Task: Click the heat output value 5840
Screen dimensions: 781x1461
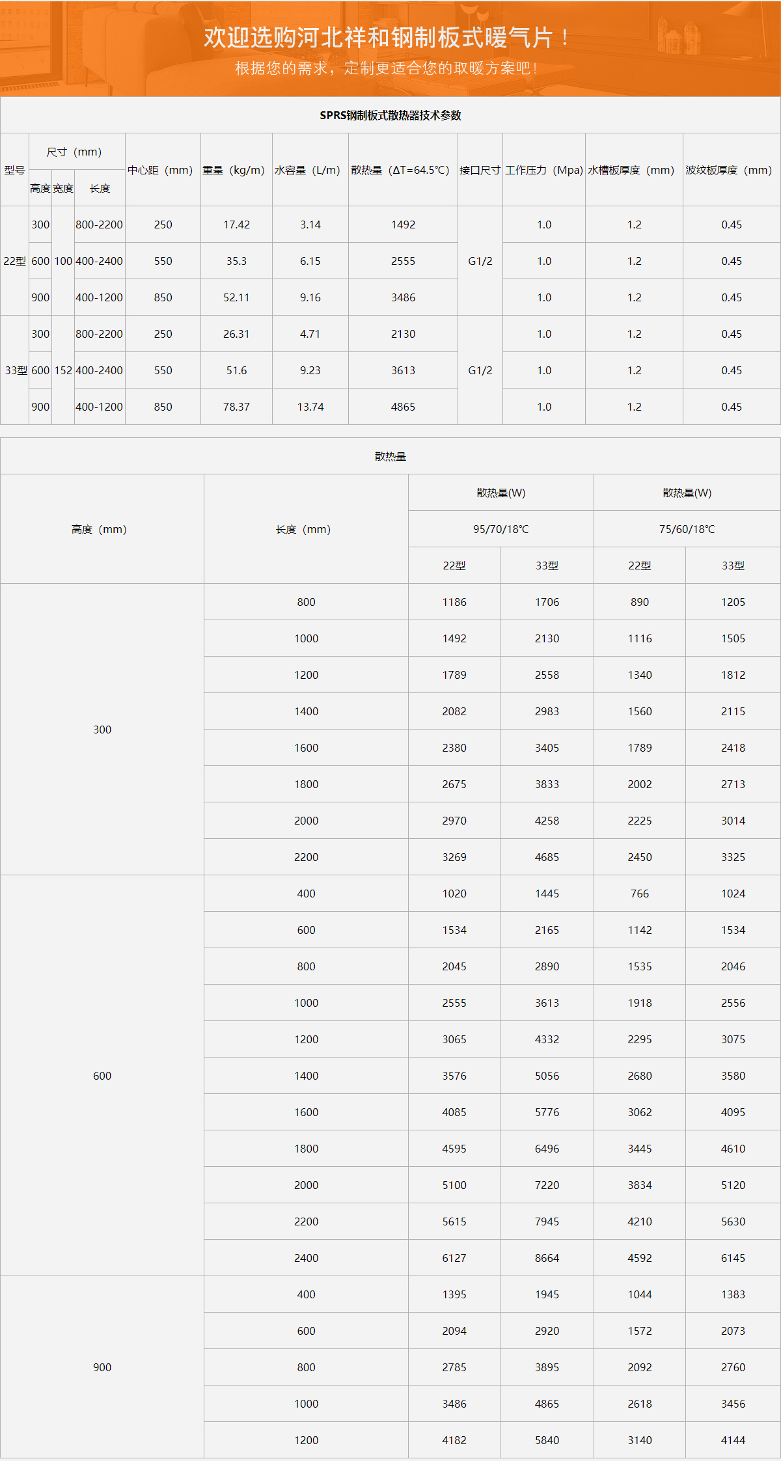Action: point(547,1440)
